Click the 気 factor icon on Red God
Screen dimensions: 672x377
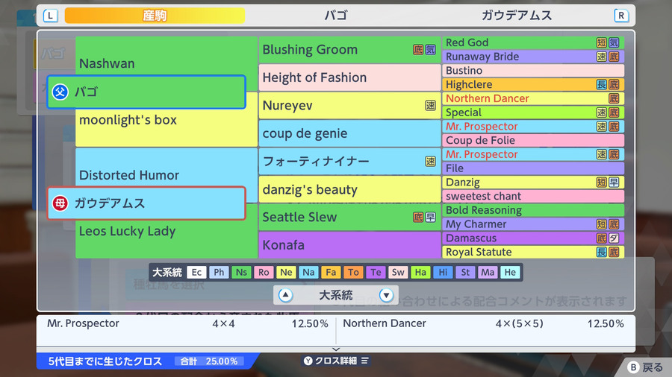(x=614, y=42)
